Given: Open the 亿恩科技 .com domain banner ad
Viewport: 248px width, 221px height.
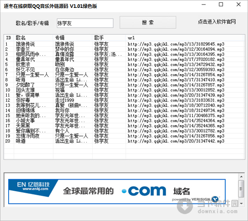Looking at the screenshot, I should coord(117,191).
